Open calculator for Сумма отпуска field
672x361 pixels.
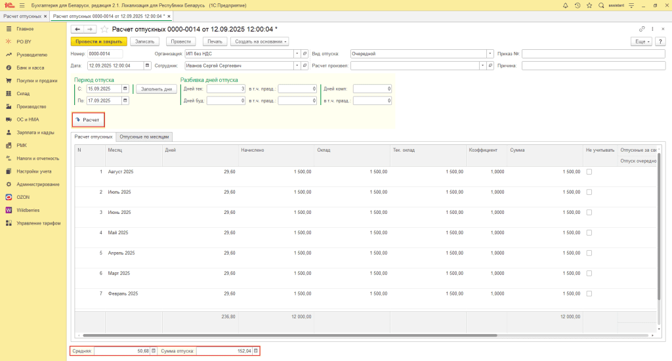coord(256,351)
